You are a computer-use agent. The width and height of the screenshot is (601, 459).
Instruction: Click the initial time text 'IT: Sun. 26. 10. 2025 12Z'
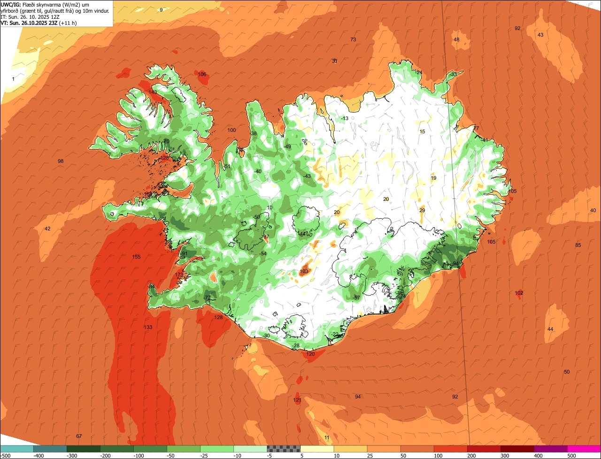[x=31, y=16]
